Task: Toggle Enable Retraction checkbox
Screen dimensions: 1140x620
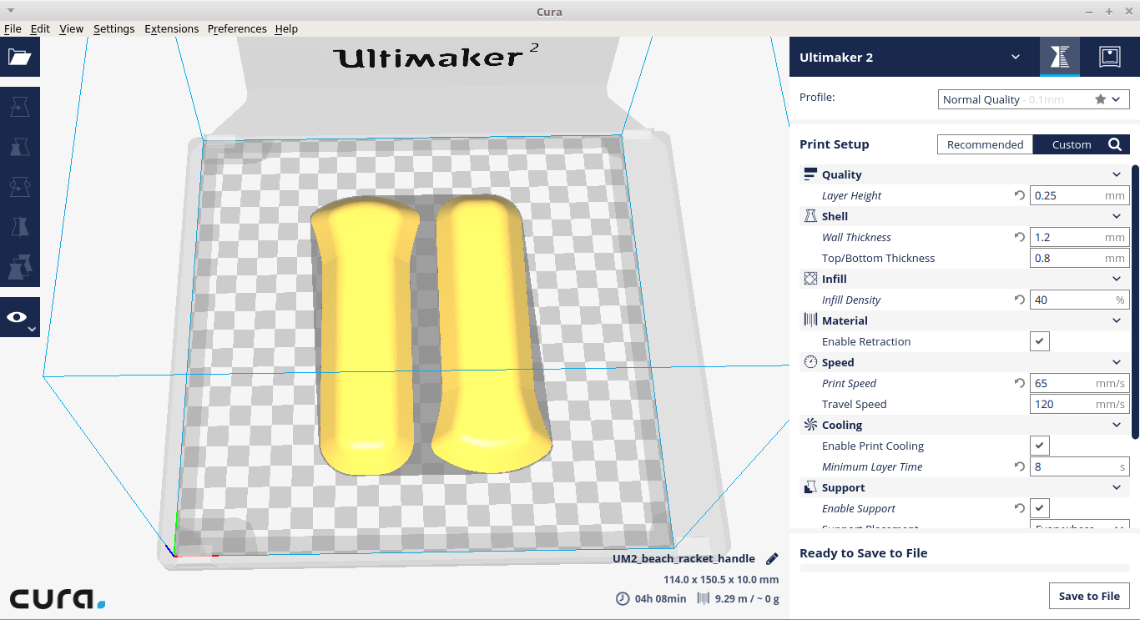Action: pyautogui.click(x=1040, y=341)
